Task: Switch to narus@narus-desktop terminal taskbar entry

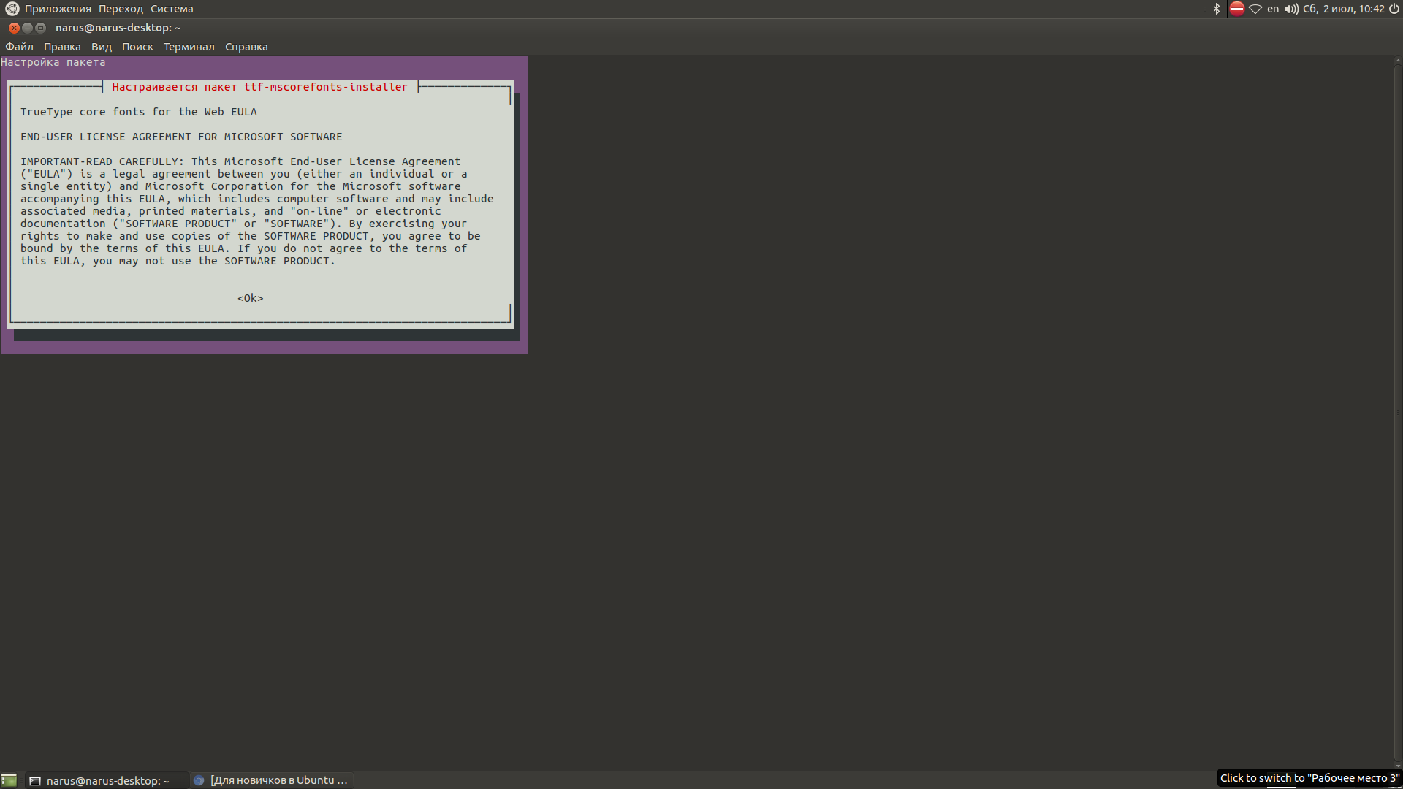Action: click(x=107, y=780)
